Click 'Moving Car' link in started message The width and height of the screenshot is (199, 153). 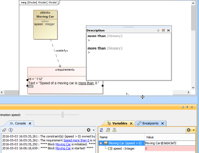pos(63,148)
